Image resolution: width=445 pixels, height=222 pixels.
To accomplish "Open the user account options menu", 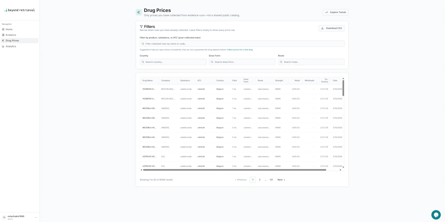I will [x=36, y=218].
